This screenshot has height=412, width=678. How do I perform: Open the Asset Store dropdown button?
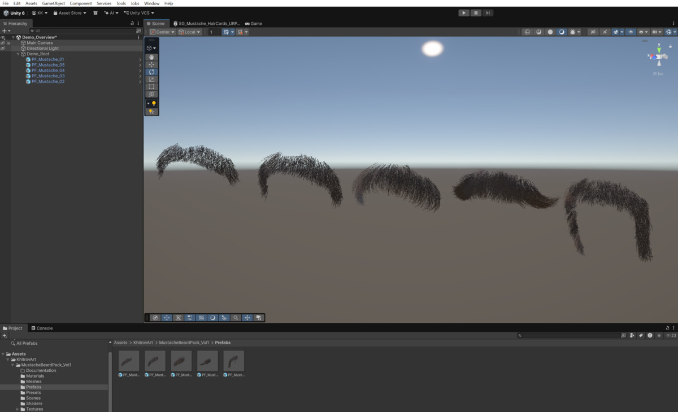[x=70, y=13]
